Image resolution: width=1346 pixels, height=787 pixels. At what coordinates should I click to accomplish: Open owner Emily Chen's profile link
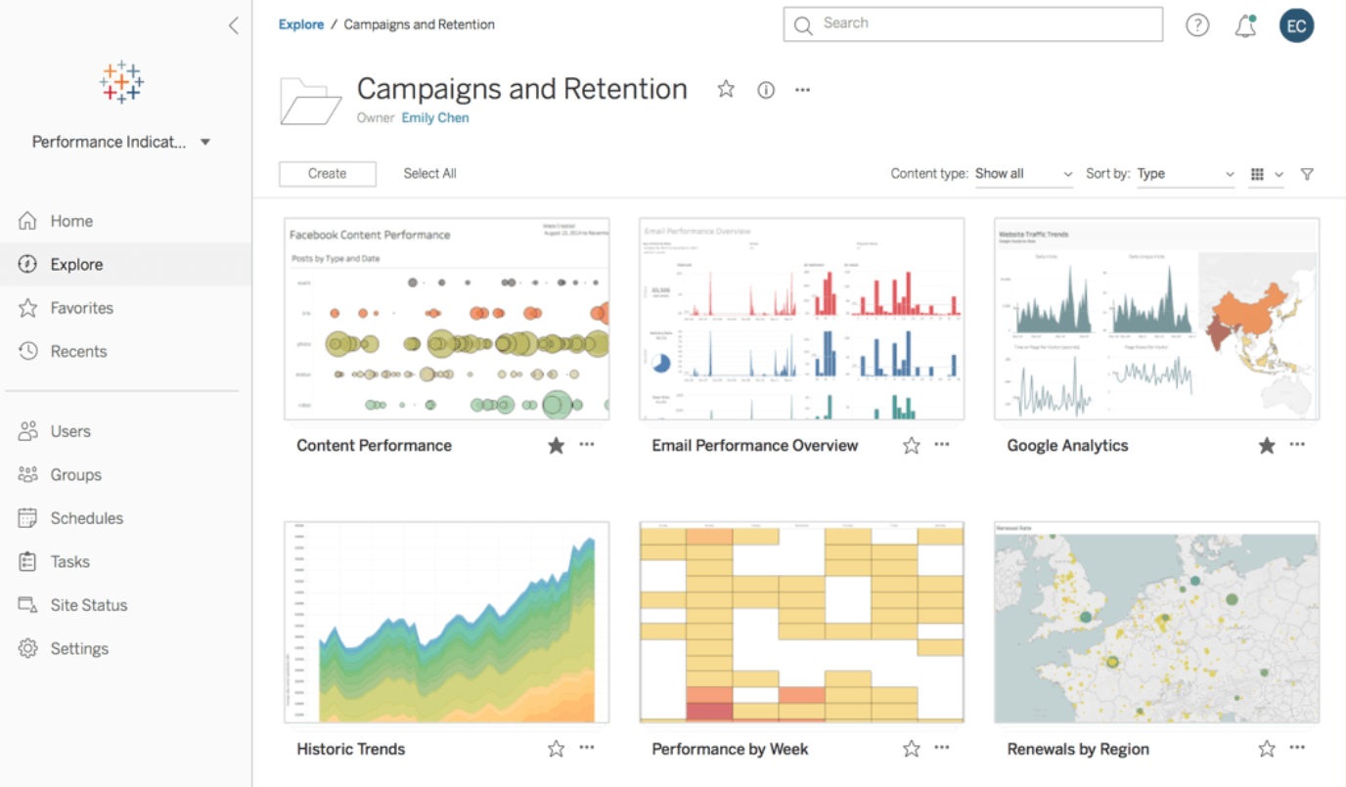(x=435, y=117)
